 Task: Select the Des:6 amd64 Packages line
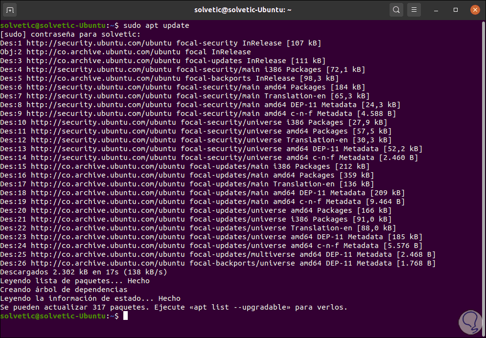[183, 87]
